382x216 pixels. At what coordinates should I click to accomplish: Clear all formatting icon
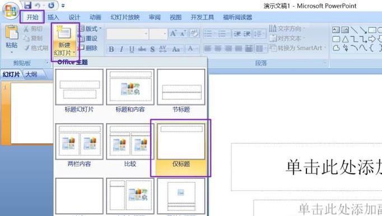(194, 33)
